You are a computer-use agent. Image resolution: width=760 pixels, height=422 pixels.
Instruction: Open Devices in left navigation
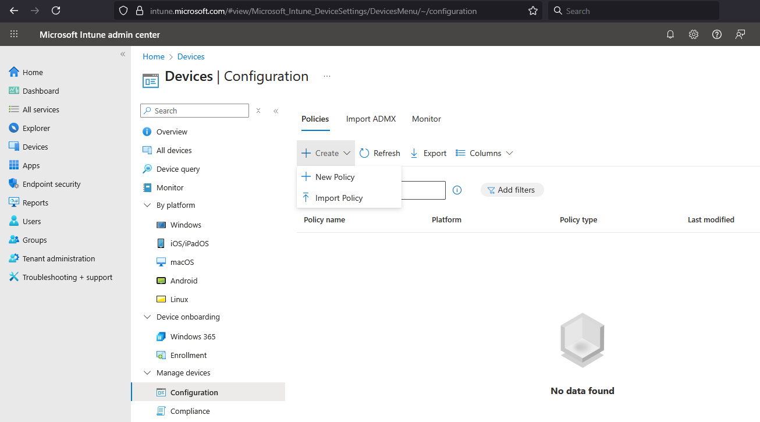35,147
